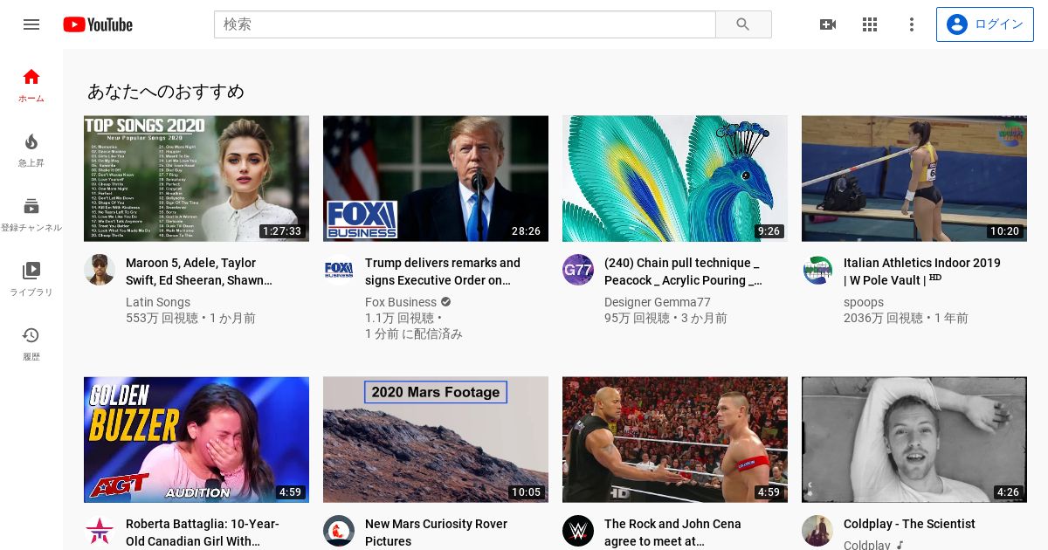Open the Coldplay black-and-white thumbnail

click(x=914, y=440)
